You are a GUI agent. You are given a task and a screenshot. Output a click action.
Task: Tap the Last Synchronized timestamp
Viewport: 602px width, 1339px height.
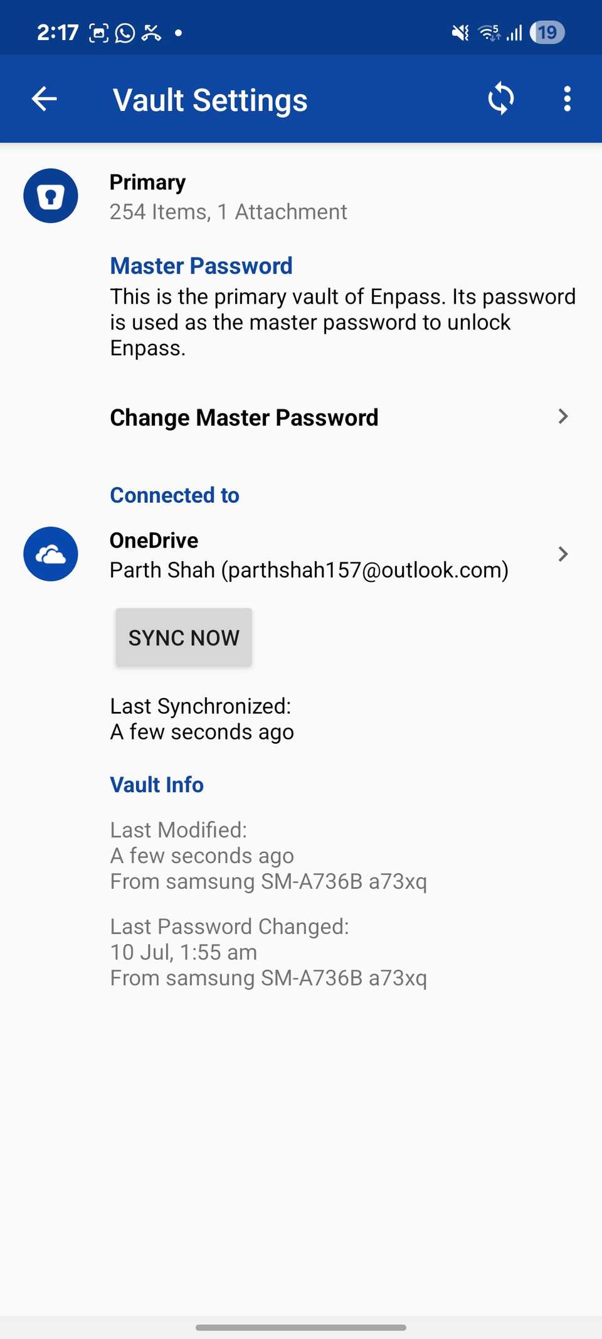point(201,718)
